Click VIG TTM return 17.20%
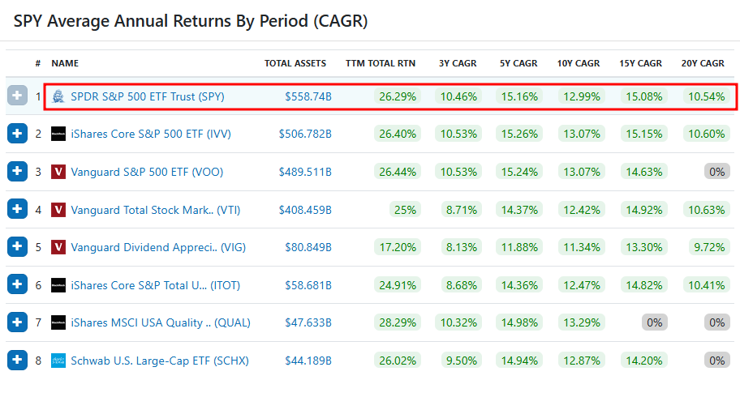This screenshot has width=740, height=397. coord(398,248)
